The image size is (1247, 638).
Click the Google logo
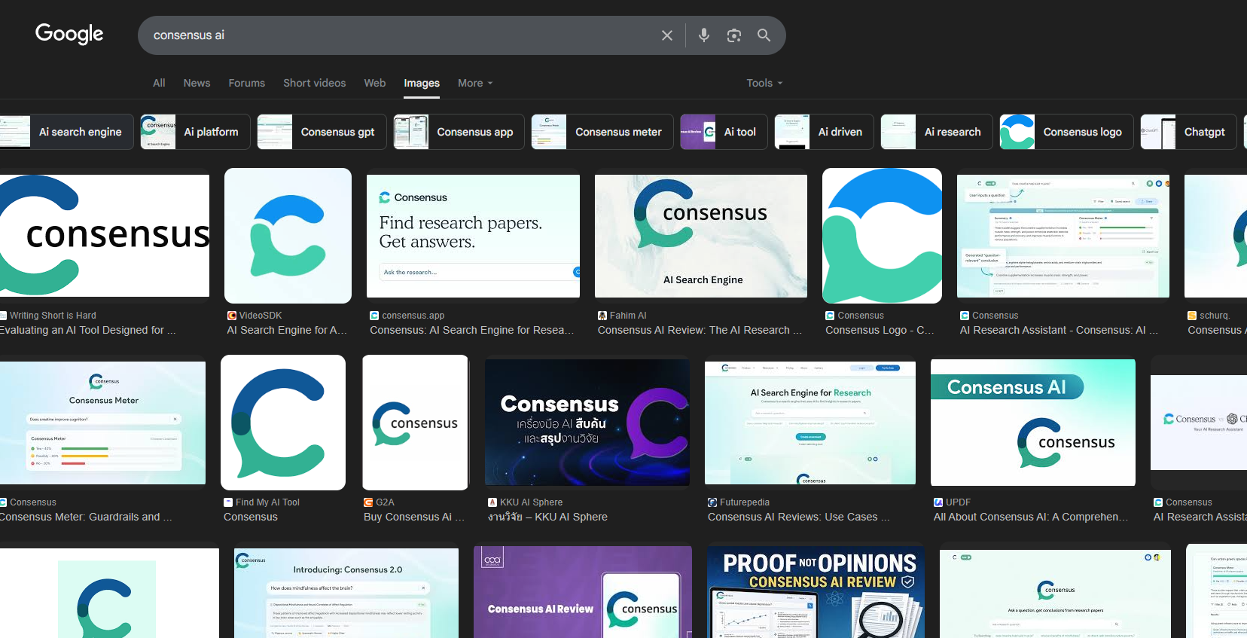pyautogui.click(x=69, y=34)
